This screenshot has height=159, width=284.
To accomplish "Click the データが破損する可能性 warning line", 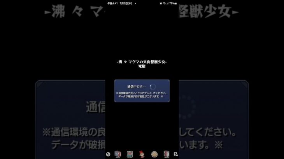I will click(x=140, y=97).
